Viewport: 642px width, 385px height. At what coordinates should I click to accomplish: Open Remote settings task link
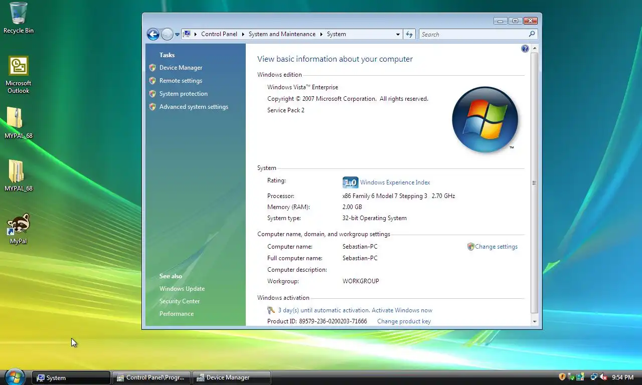click(x=181, y=81)
